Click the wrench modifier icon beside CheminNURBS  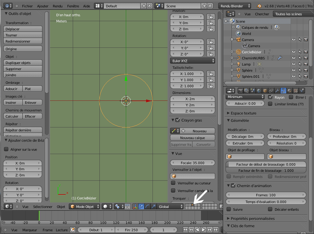coord(280,58)
